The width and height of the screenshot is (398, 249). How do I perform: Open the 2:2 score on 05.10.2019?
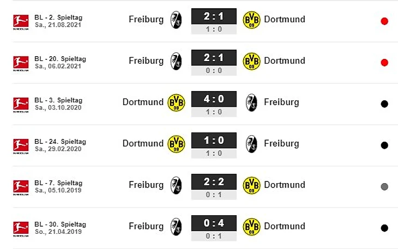(214, 183)
